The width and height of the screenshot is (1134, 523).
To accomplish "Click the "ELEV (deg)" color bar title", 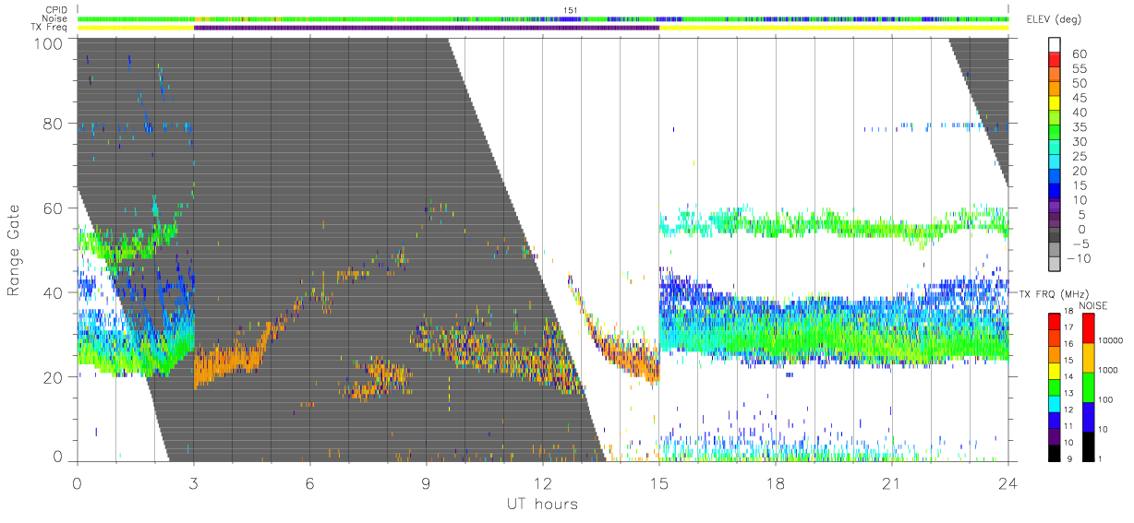I will pos(1056,19).
